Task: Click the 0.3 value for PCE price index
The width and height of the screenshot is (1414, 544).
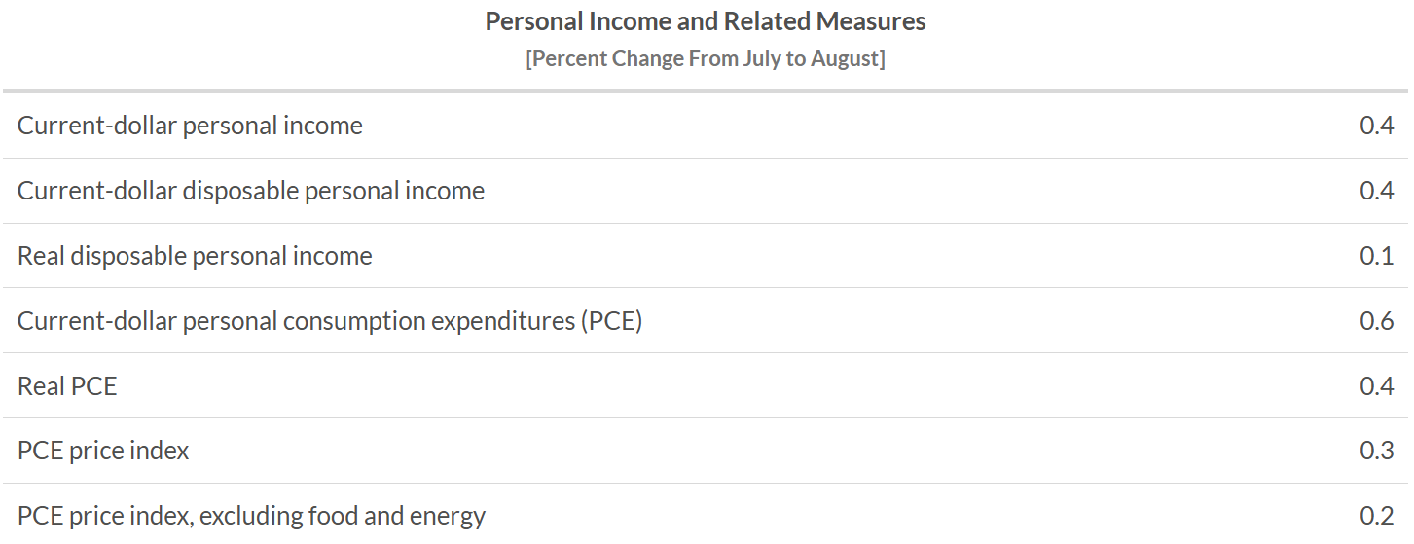Action: (1376, 452)
